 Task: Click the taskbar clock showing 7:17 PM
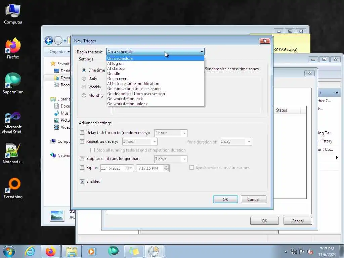[327, 252]
